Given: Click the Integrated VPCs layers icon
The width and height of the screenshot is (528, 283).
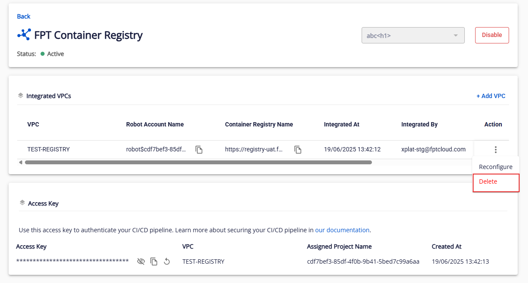Looking at the screenshot, I should [x=21, y=95].
